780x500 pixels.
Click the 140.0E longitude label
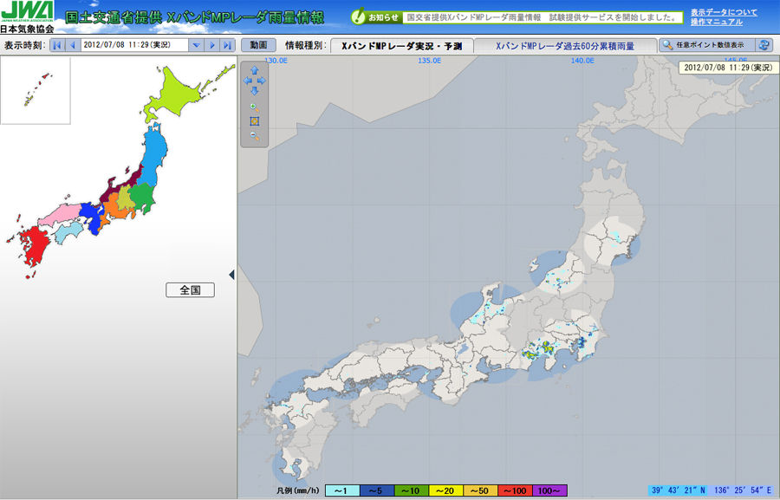582,61
